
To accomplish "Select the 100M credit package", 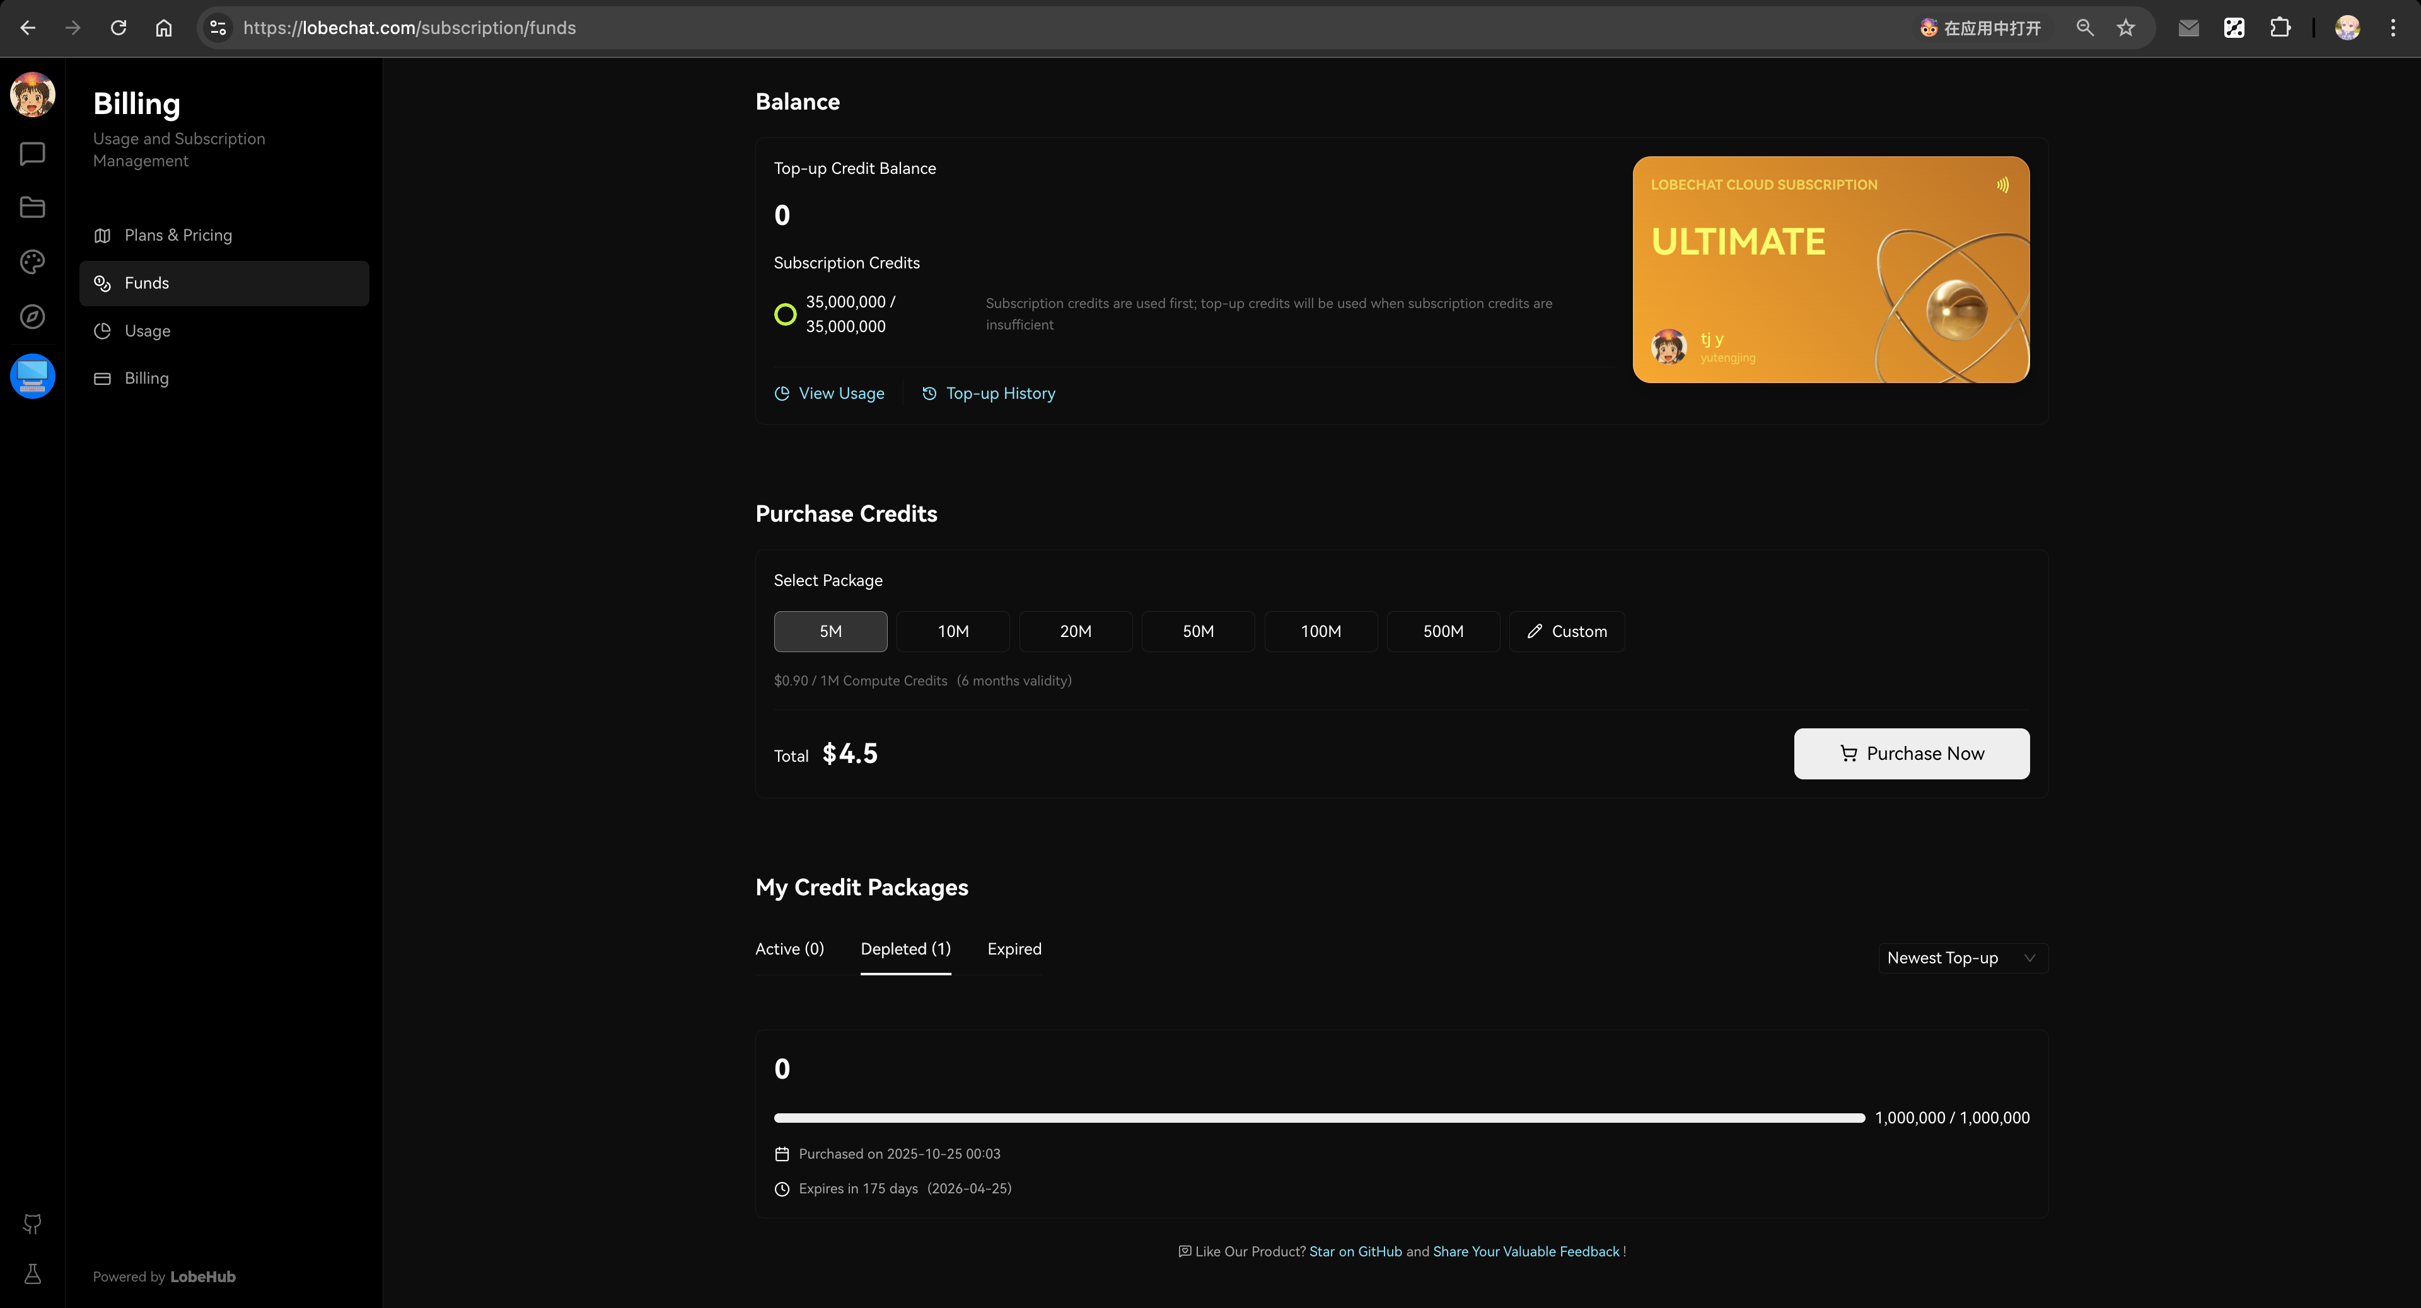I will point(1320,631).
